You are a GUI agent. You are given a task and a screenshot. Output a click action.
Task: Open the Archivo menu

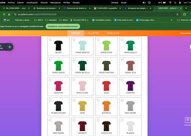11,3
